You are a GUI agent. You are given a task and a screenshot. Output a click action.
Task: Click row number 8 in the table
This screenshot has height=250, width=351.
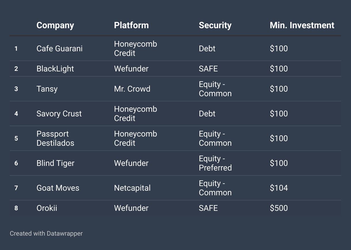coord(16,208)
